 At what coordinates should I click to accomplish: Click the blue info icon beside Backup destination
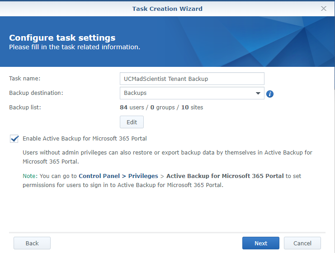pyautogui.click(x=270, y=94)
